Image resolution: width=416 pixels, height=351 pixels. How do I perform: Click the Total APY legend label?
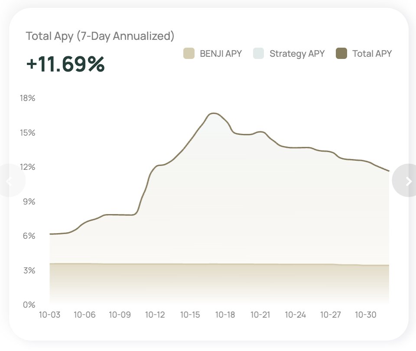click(372, 54)
